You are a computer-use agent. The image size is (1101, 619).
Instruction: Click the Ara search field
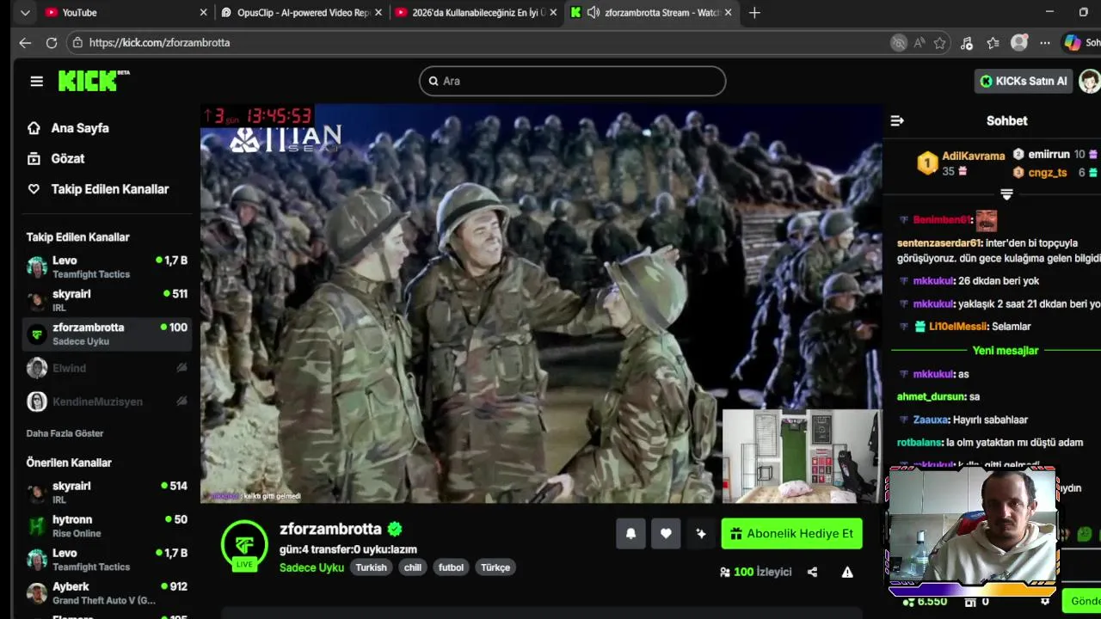pos(572,81)
